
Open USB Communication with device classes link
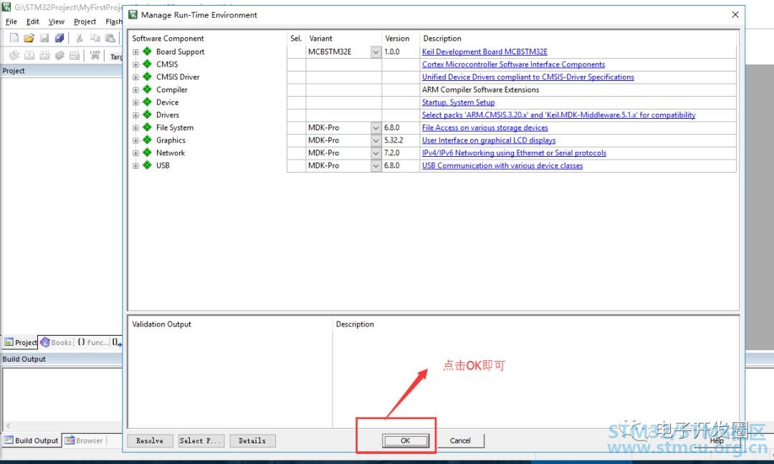tap(502, 165)
